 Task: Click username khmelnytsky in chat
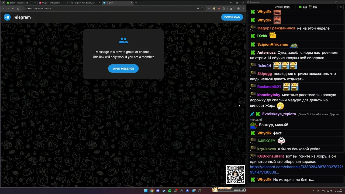pos(269,95)
